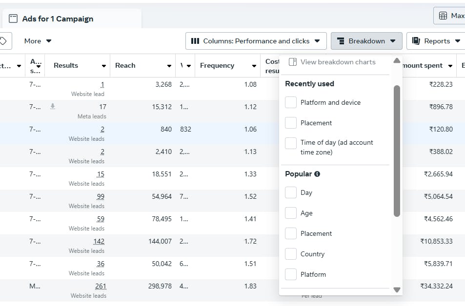This screenshot has width=465, height=306.
Task: Check the Age breakdown option
Action: (x=291, y=213)
